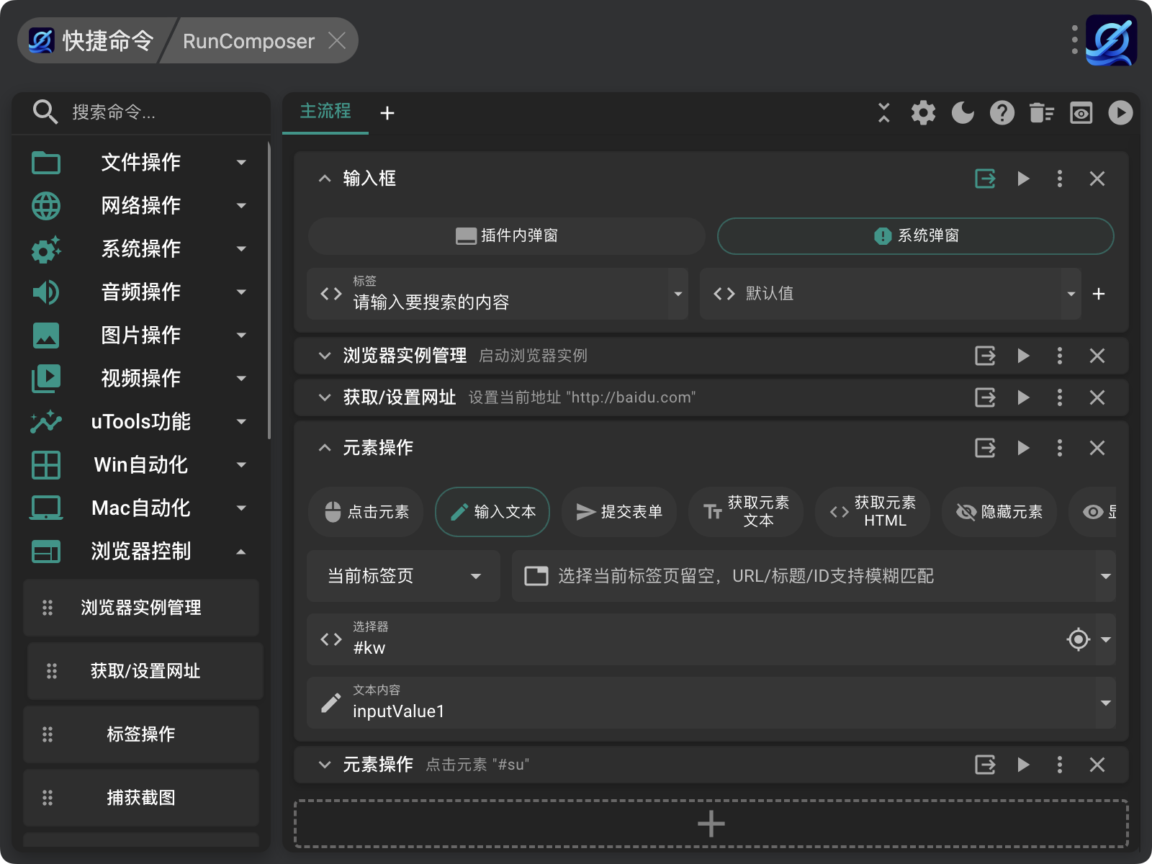Screen dimensions: 1152x864
Task: Open the Mac自动化 category
Action: pos(140,508)
